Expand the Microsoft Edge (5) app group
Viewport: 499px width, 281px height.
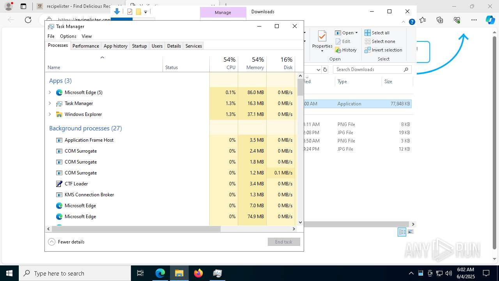pos(50,92)
